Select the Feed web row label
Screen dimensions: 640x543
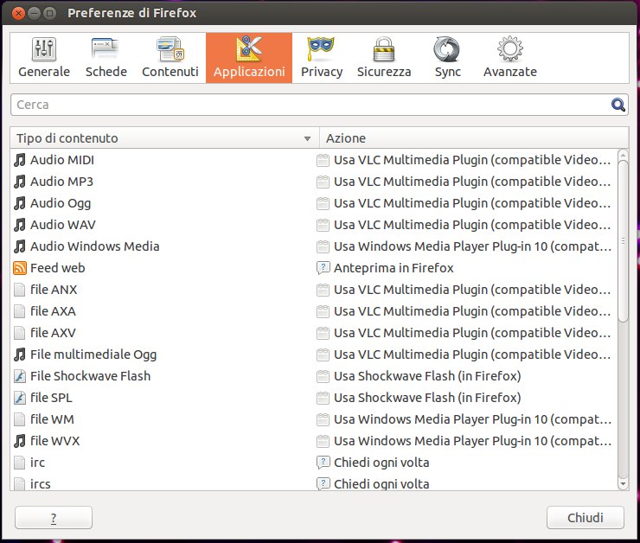(58, 268)
